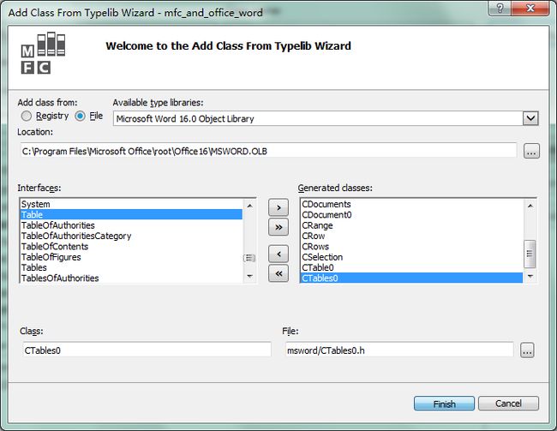Image resolution: width=557 pixels, height=431 pixels.
Task: Click the Finish button
Action: 444,404
